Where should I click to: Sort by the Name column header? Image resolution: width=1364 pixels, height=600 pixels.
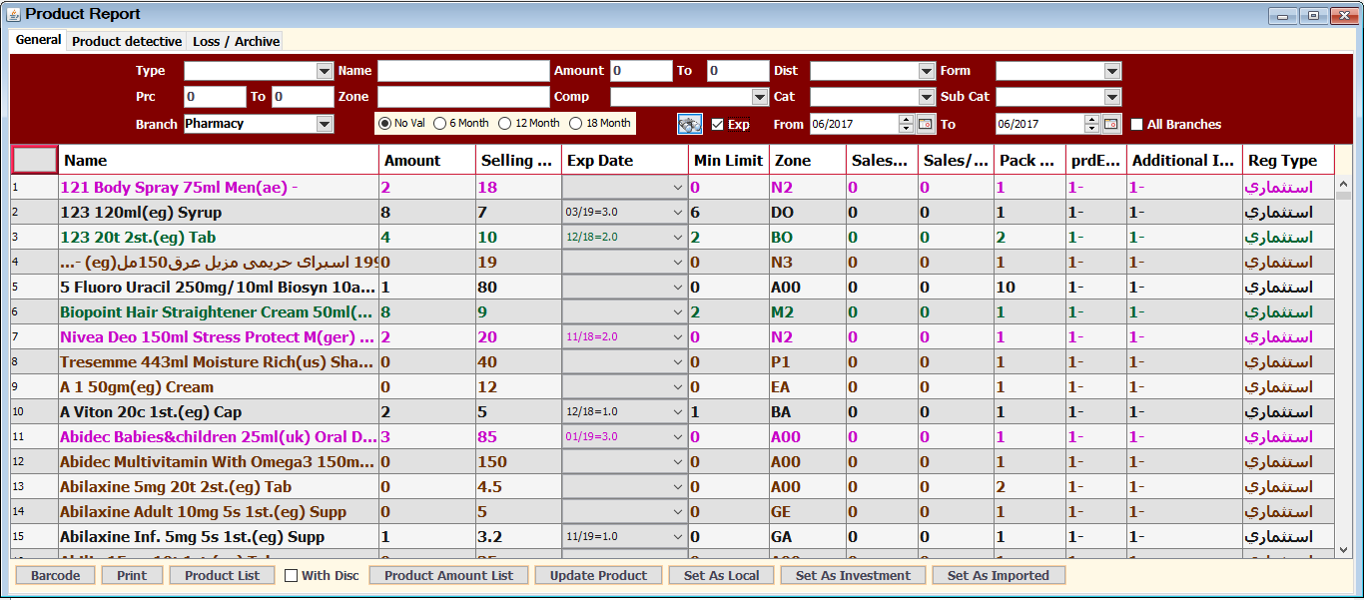tap(220, 160)
